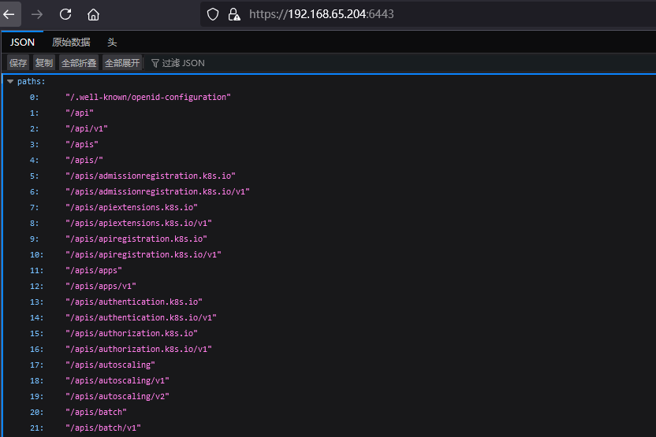Open the home page icon
The height and width of the screenshot is (437, 656).
coord(93,15)
